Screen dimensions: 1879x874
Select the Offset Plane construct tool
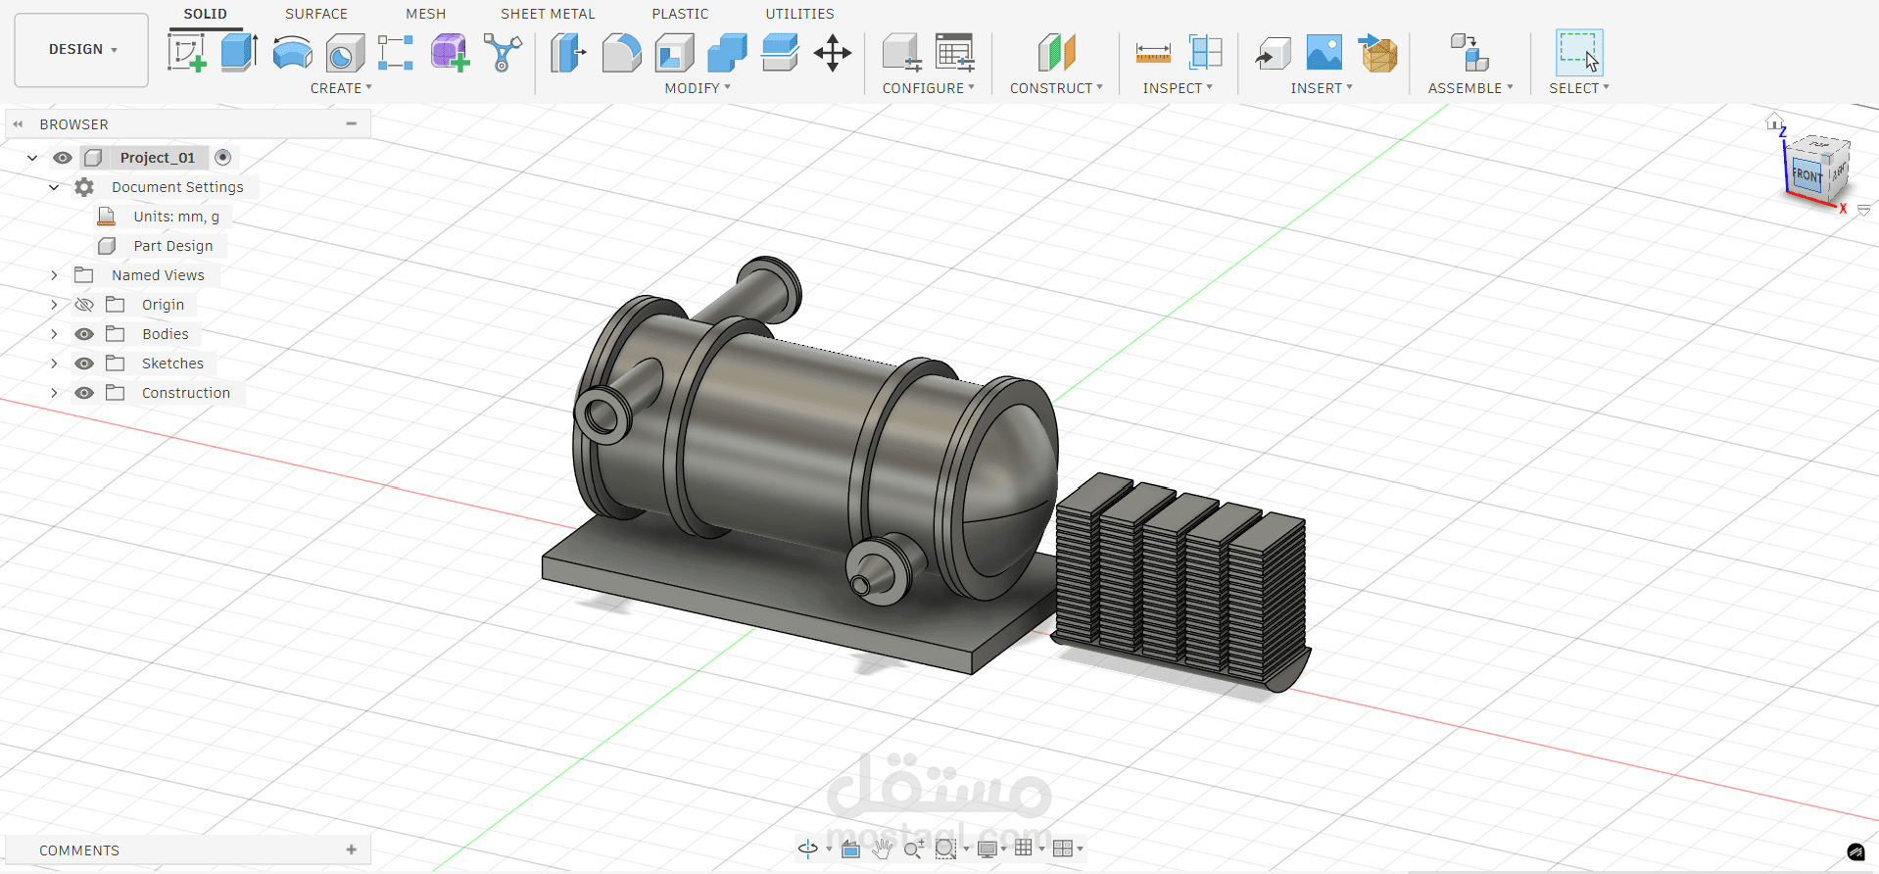point(1056,53)
